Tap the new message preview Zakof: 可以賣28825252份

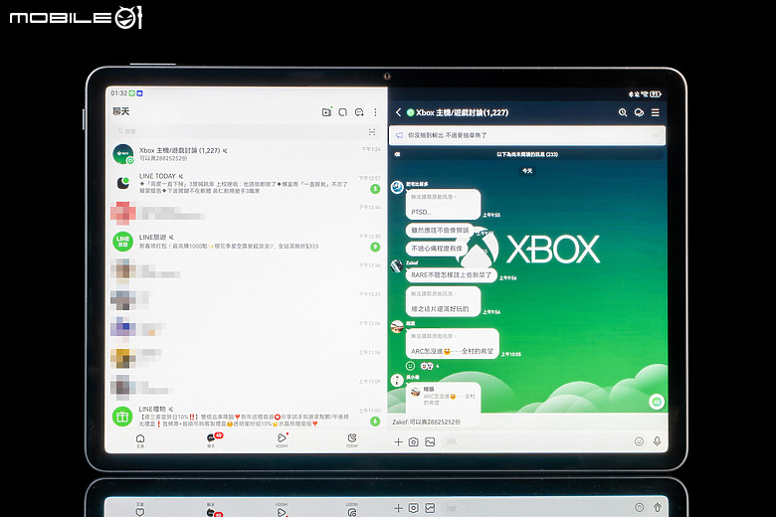tap(427, 422)
